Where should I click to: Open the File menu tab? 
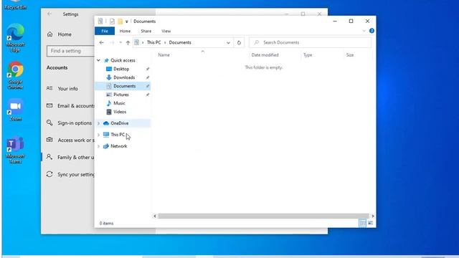click(x=105, y=31)
